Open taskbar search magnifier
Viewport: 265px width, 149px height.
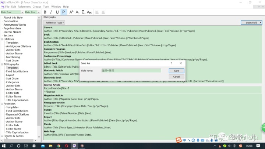pos(11,146)
